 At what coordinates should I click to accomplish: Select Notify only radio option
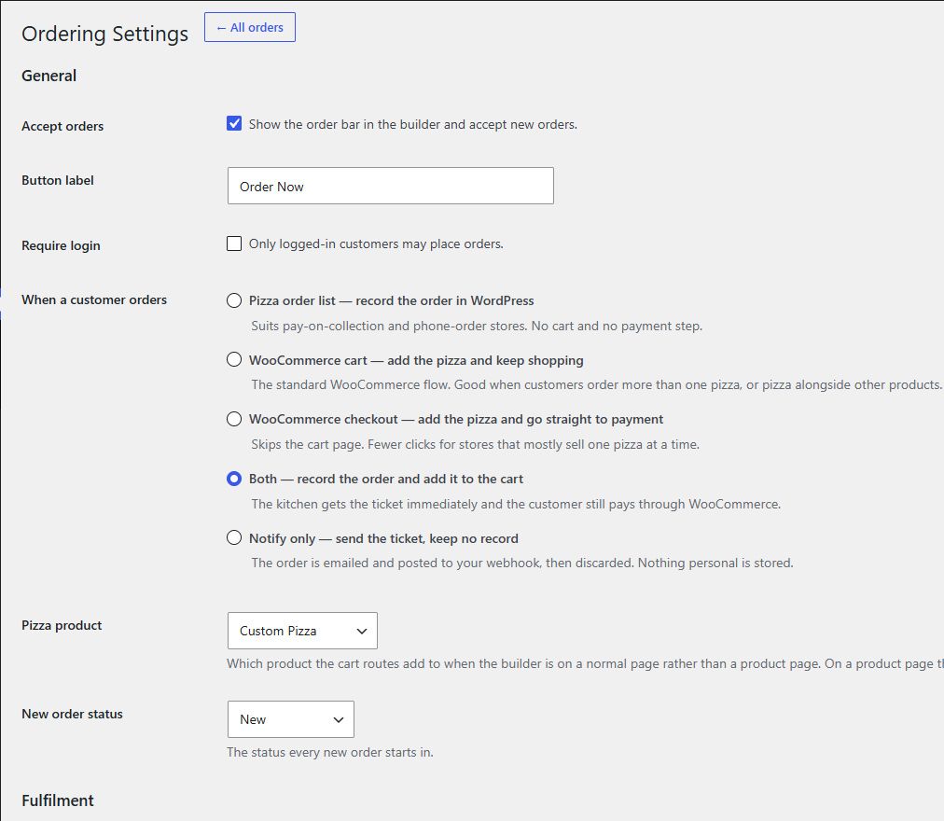(234, 537)
